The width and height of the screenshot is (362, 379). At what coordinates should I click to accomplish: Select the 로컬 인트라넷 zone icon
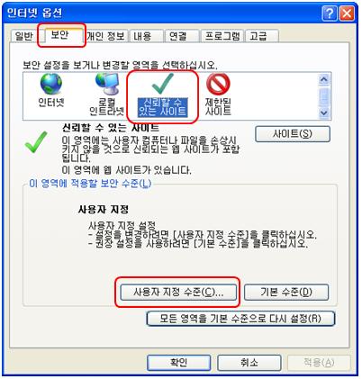tap(107, 84)
